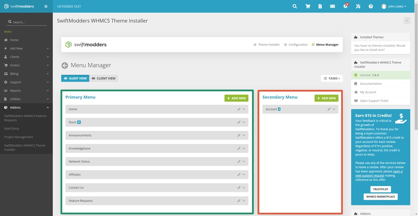418x216 pixels.
Task: Edit the Knowledgebase pencil icon
Action: click(x=239, y=148)
